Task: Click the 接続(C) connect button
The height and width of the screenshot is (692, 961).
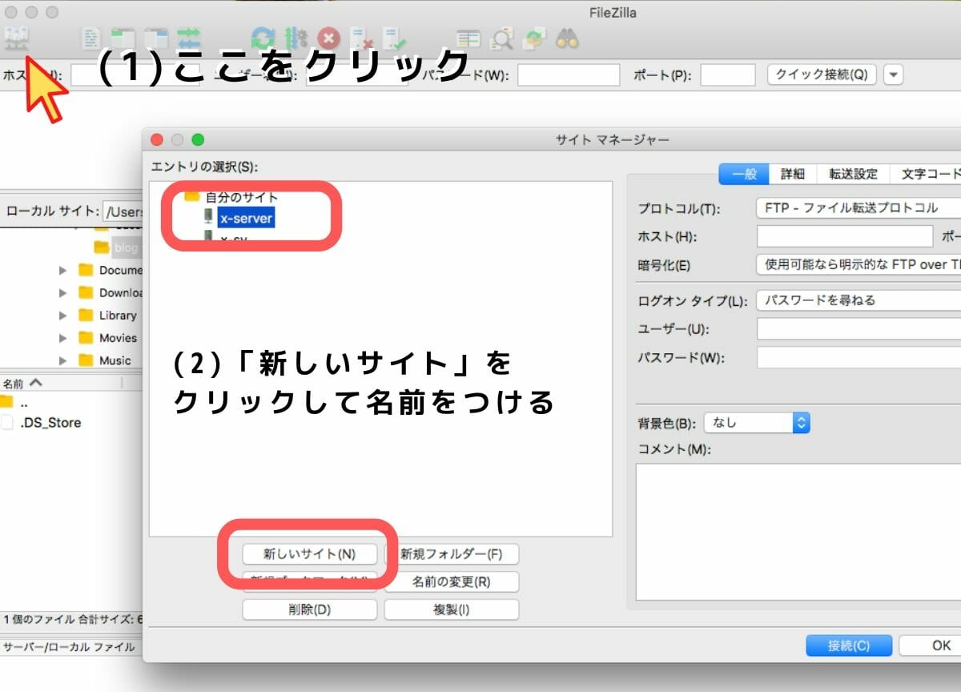Action: click(849, 646)
